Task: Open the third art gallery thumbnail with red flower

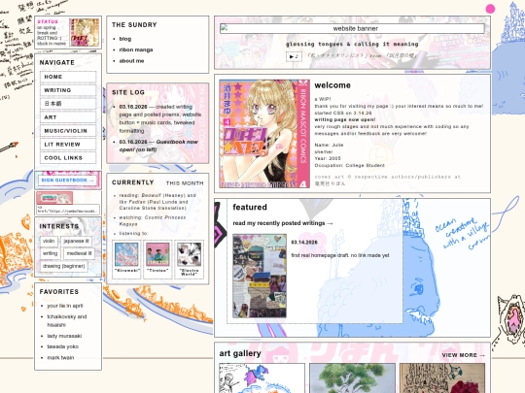Action: coord(442,378)
